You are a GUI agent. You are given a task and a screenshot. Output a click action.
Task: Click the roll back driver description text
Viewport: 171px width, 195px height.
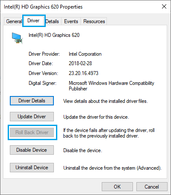tap(109, 133)
